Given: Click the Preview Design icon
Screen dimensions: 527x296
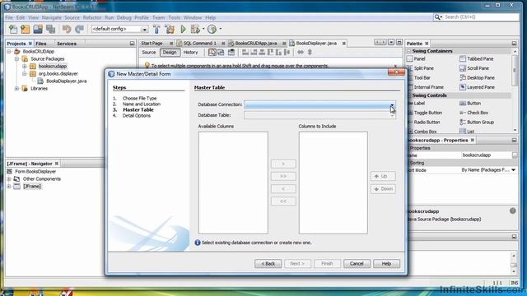Looking at the screenshot, I should [231, 52].
